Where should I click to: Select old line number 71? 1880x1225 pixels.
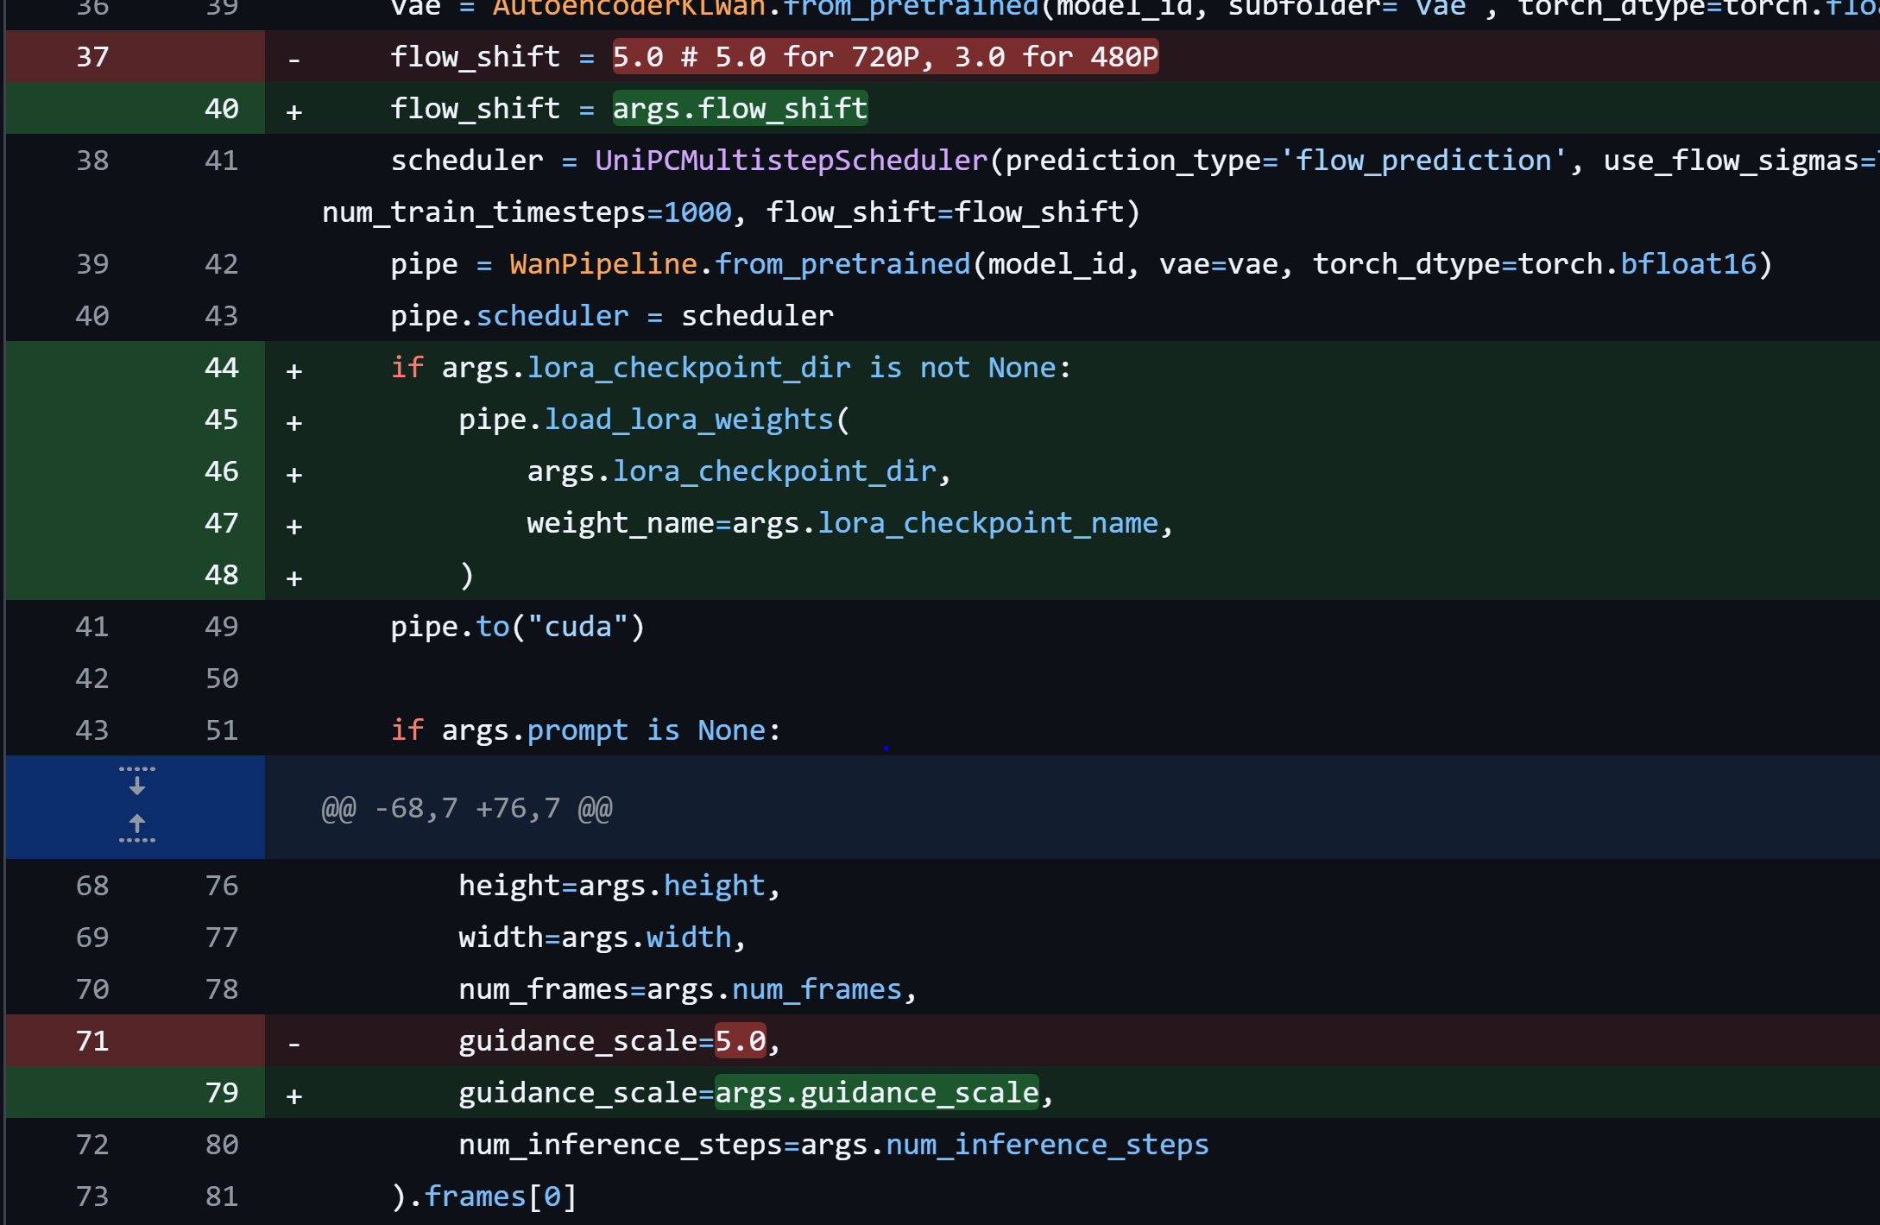(92, 1041)
